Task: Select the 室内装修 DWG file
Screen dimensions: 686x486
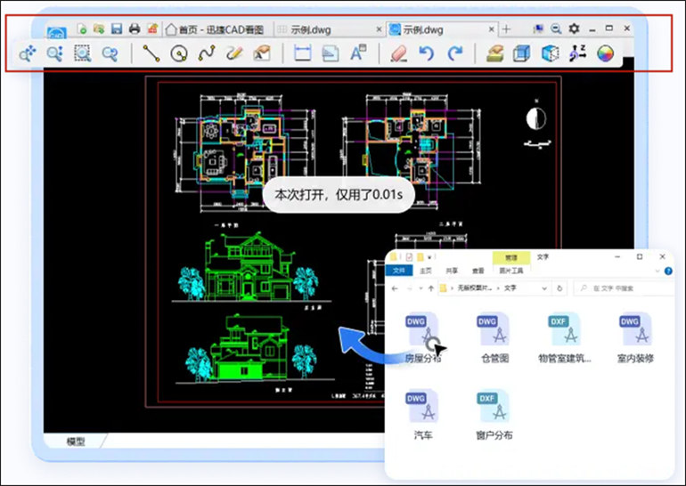Action: click(636, 337)
